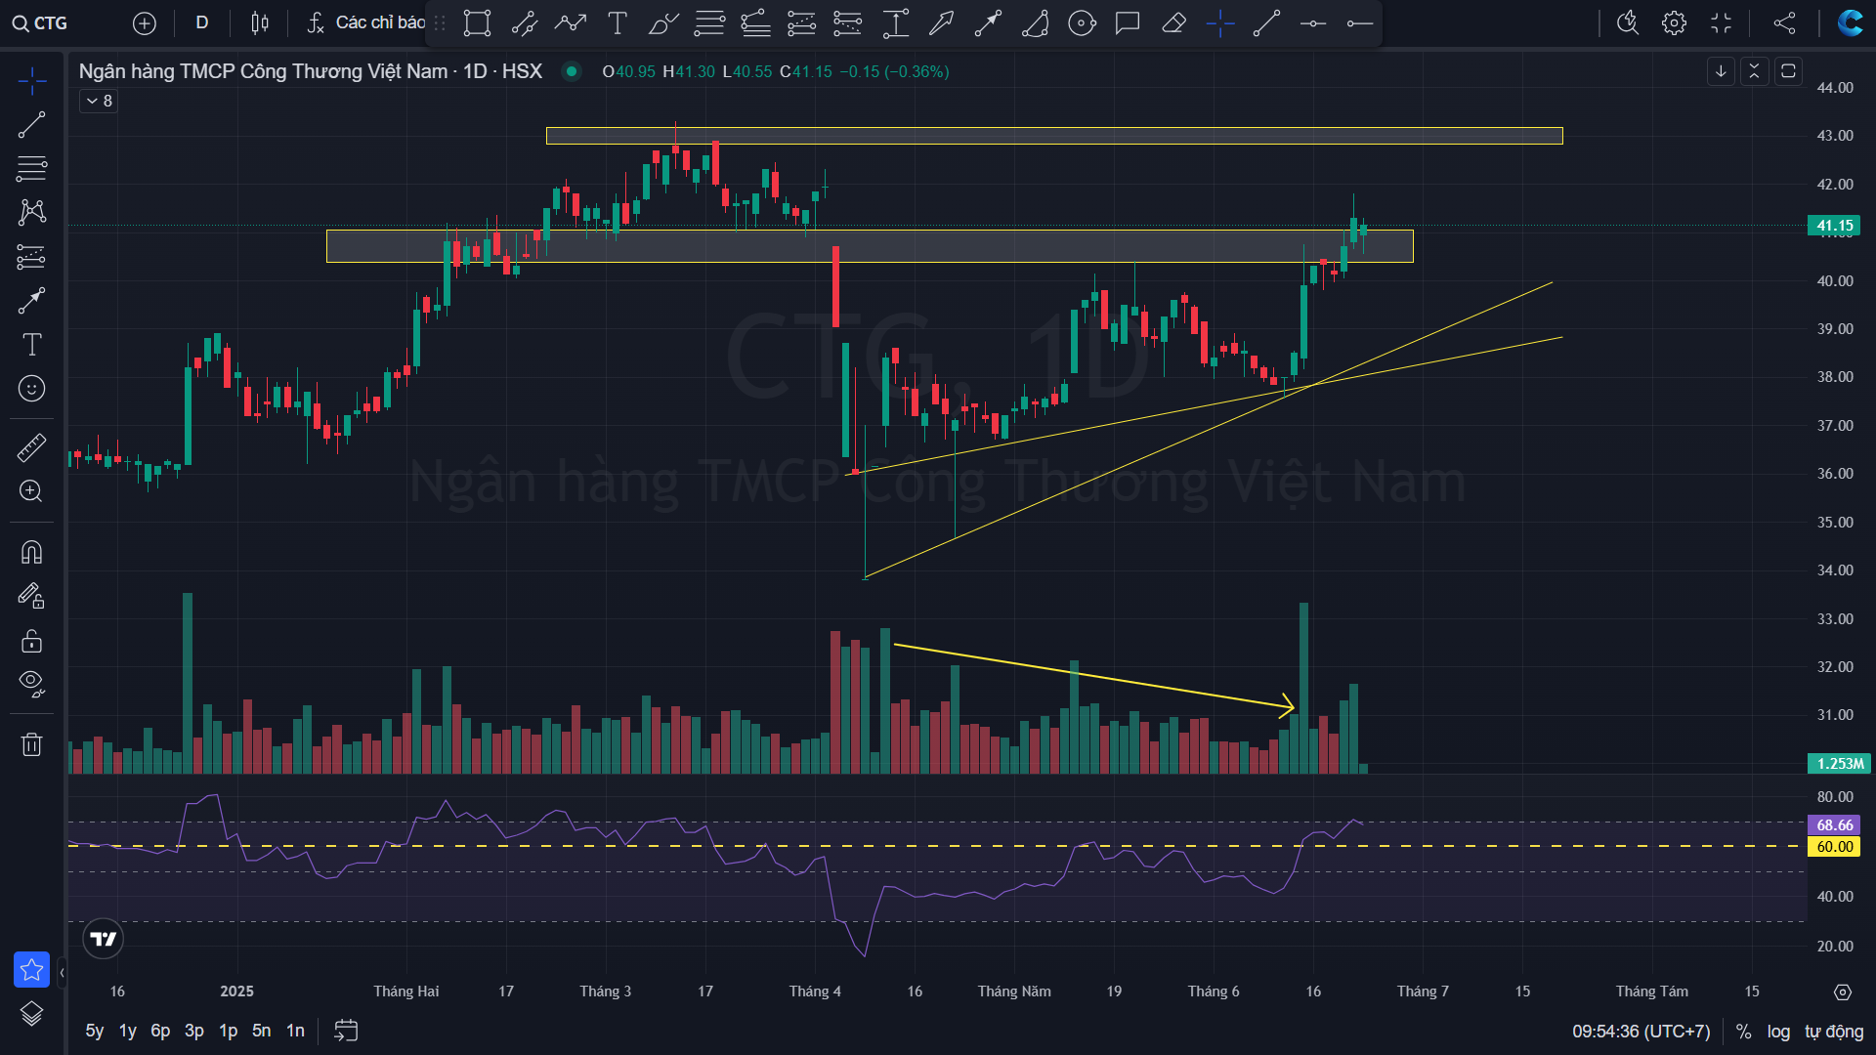Open the emoji icons tool
1876x1055 pixels.
point(31,389)
